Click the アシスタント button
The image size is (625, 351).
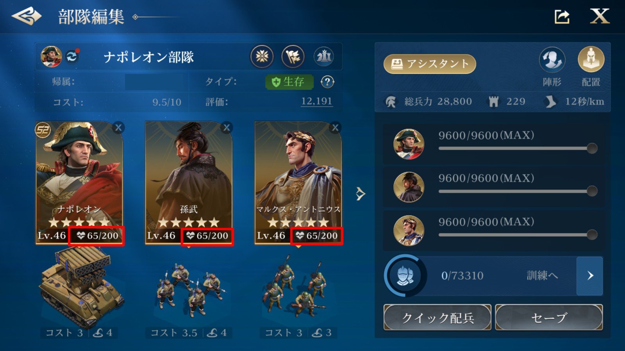pyautogui.click(x=430, y=64)
